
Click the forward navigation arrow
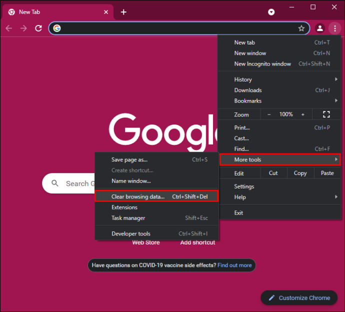click(x=23, y=28)
